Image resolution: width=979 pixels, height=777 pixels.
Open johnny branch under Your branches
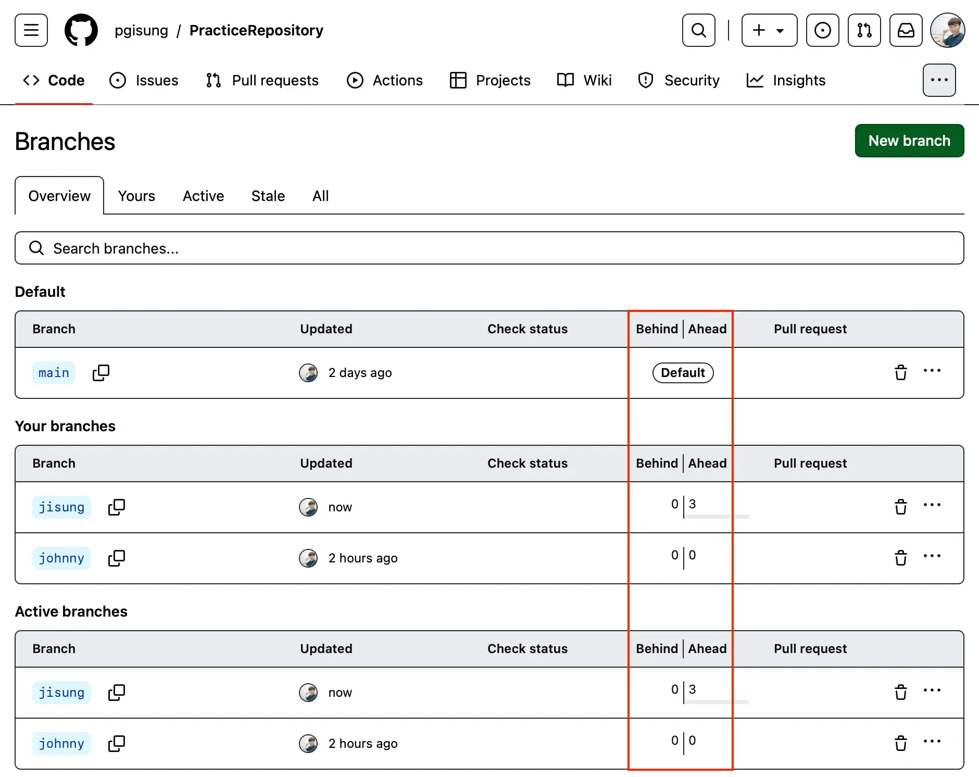click(61, 558)
